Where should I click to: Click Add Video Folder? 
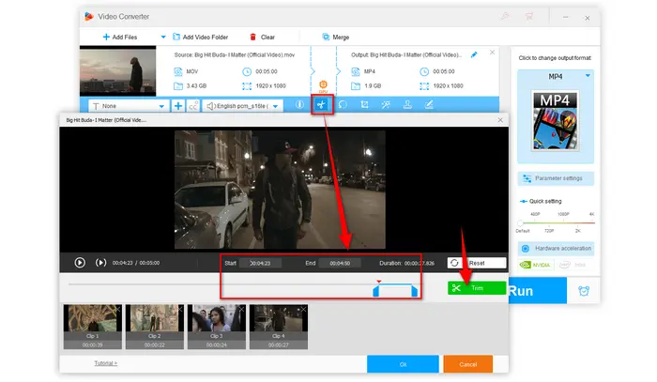click(x=201, y=37)
